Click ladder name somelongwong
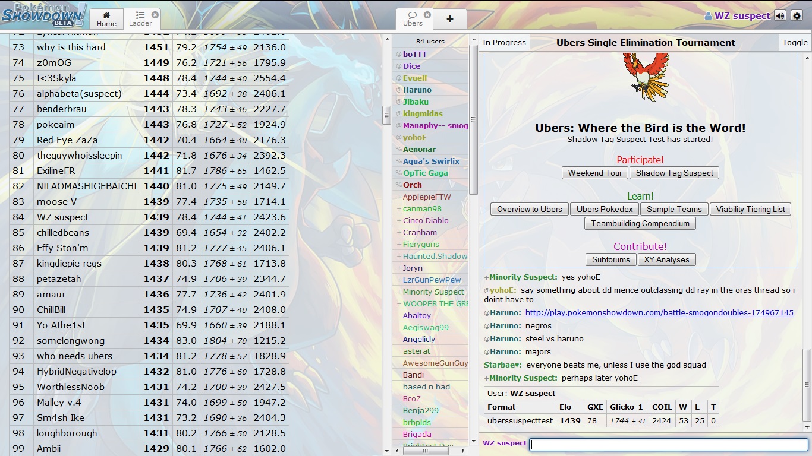The width and height of the screenshot is (812, 456). point(71,341)
